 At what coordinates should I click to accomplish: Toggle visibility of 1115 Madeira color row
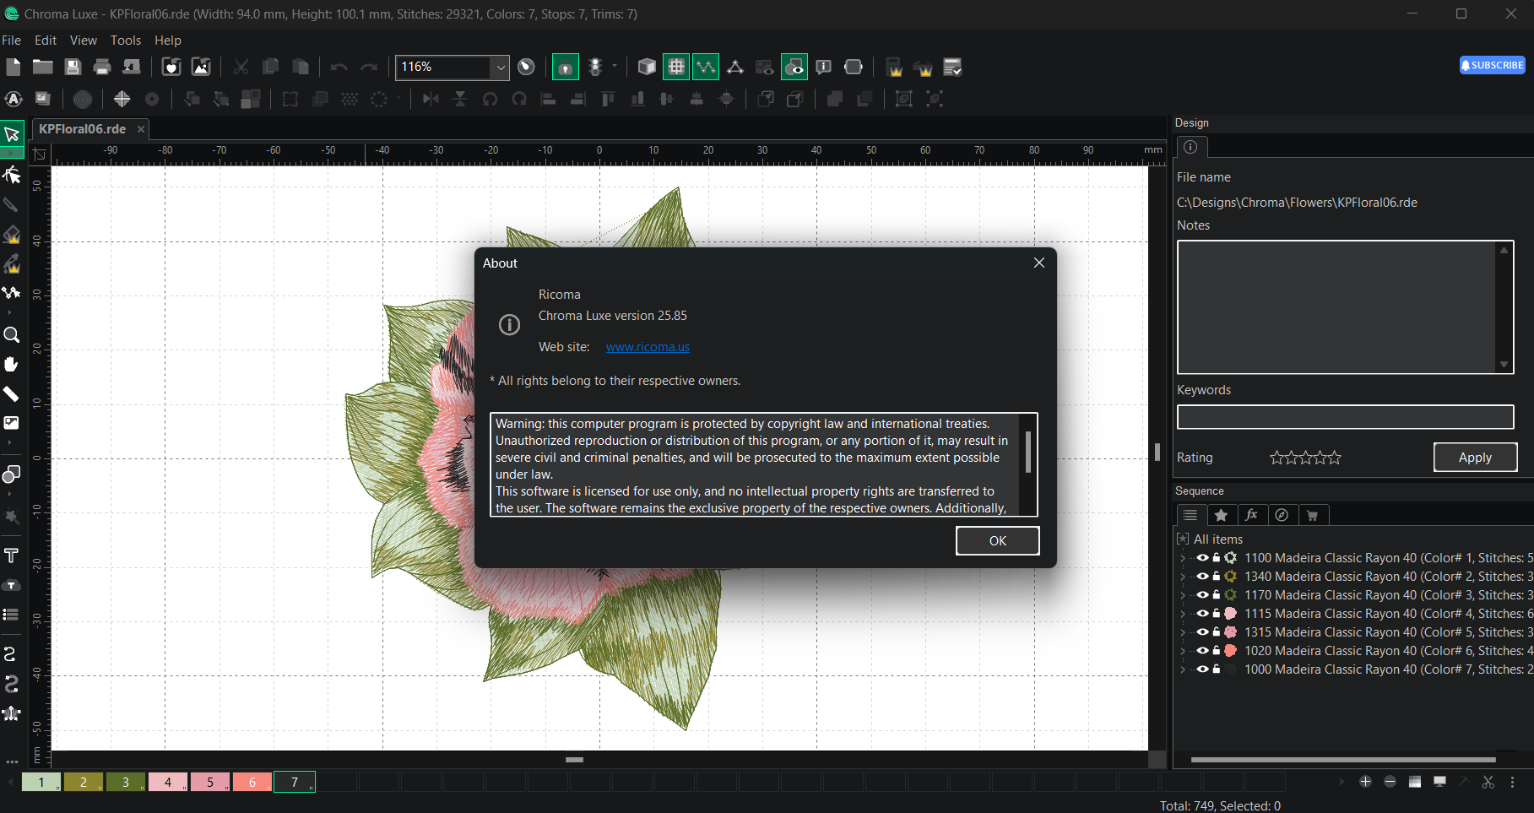point(1202,613)
